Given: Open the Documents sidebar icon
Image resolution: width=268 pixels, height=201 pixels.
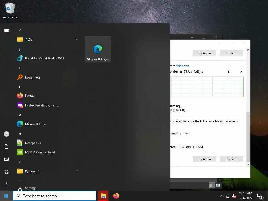Looking at the screenshot, I should [x=7, y=147].
